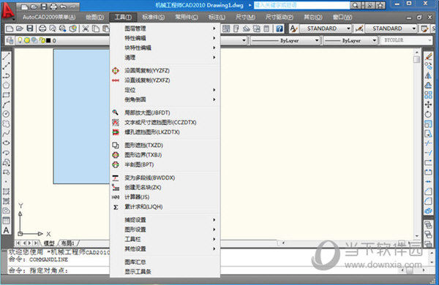Expand the 图层管理 submenu

tap(165, 28)
